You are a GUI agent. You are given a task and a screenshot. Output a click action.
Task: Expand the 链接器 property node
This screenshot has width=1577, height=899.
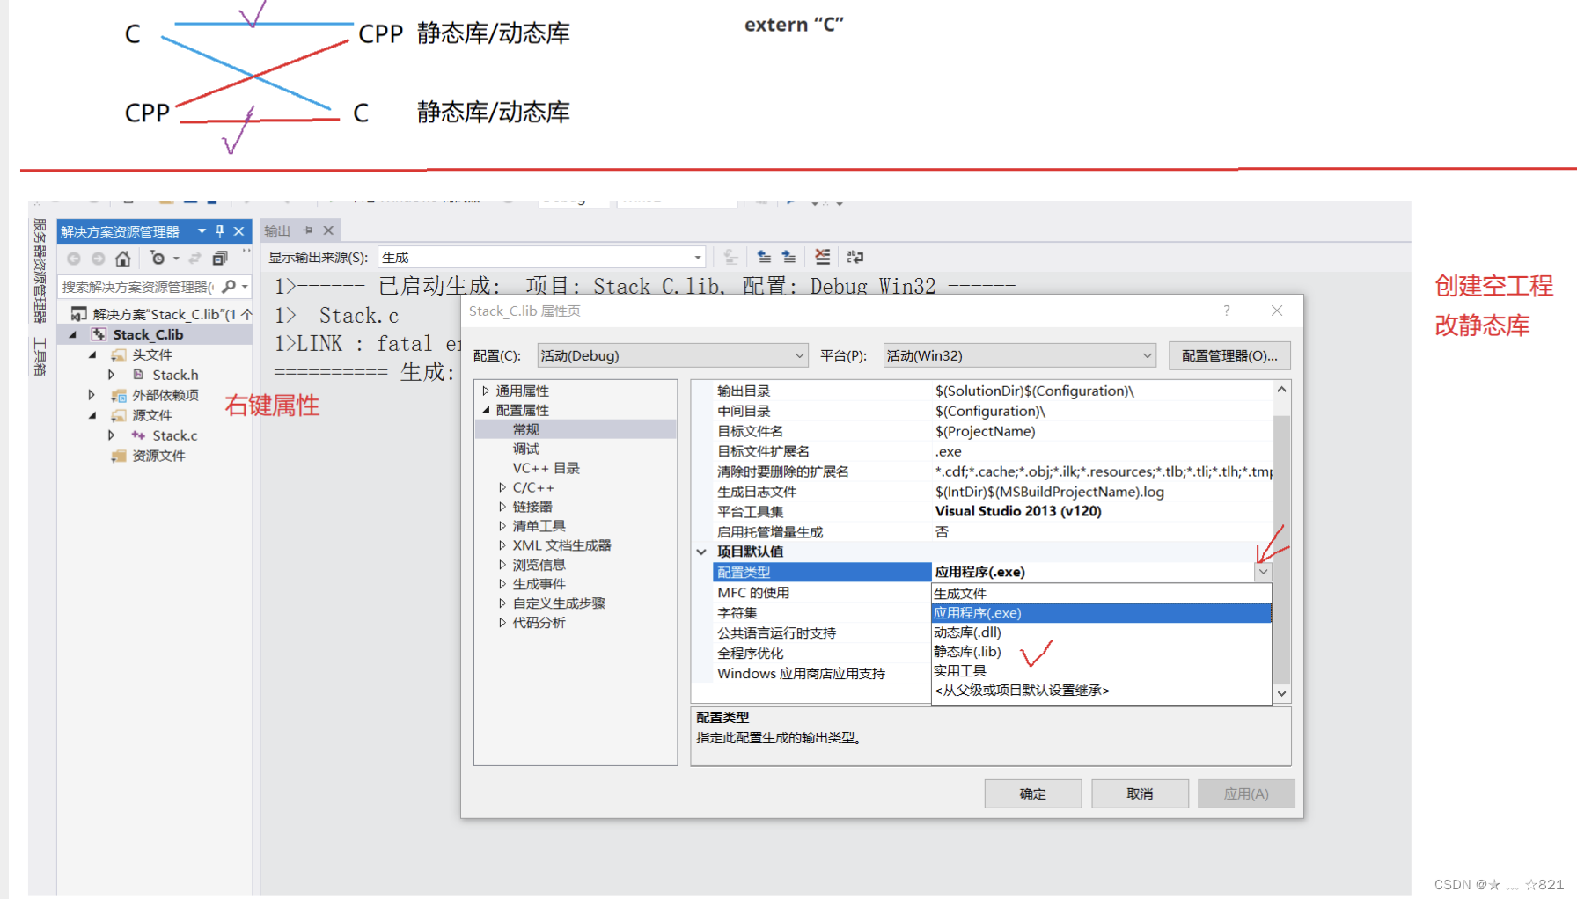pos(502,507)
